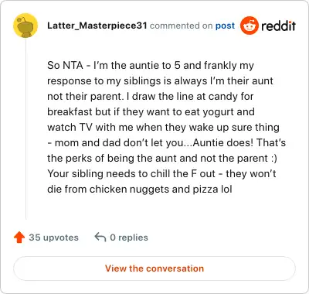
Task: Click the reddit wordmark text
Action: tap(278, 26)
